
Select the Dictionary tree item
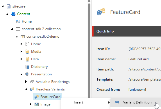click(40, 67)
